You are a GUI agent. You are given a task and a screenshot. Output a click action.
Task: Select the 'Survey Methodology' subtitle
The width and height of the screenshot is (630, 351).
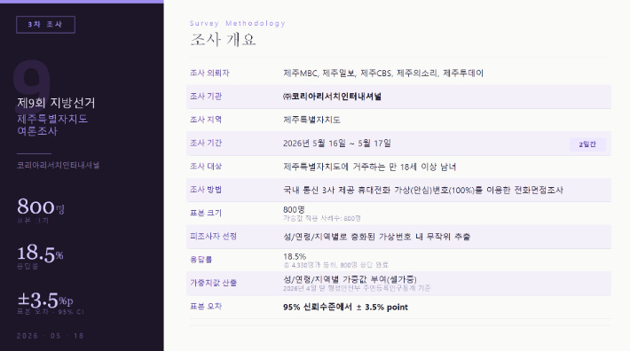[238, 23]
